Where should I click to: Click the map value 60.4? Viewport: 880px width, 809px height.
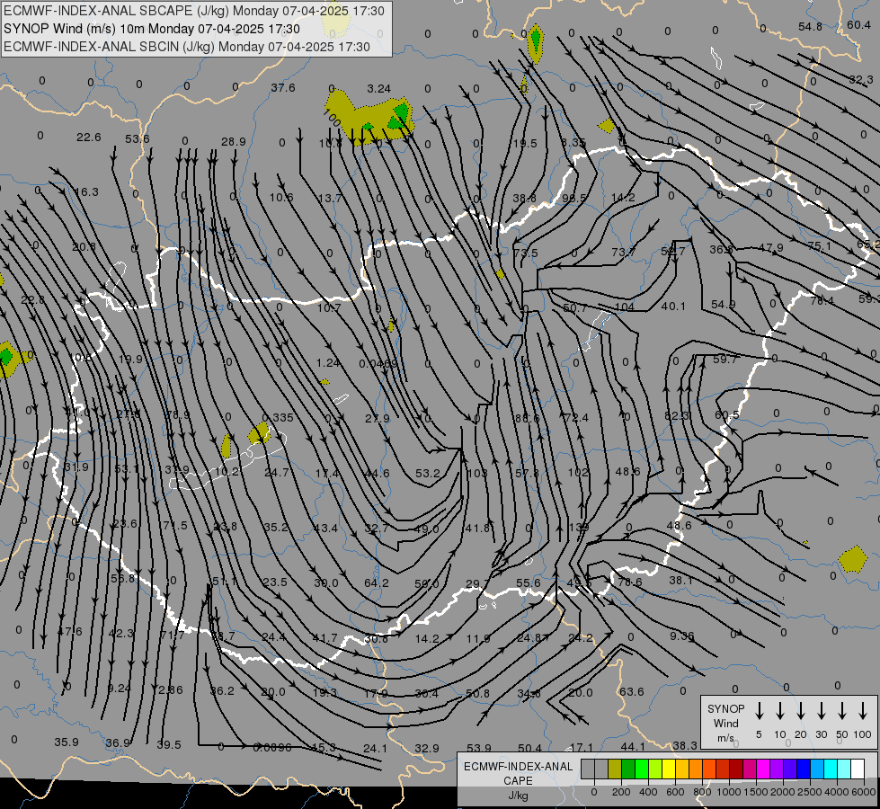pyautogui.click(x=858, y=24)
